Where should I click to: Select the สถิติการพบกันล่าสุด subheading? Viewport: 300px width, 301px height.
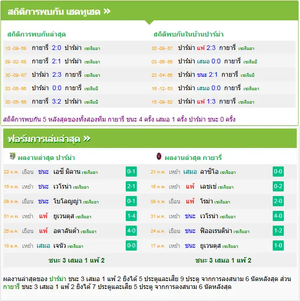click(x=37, y=34)
